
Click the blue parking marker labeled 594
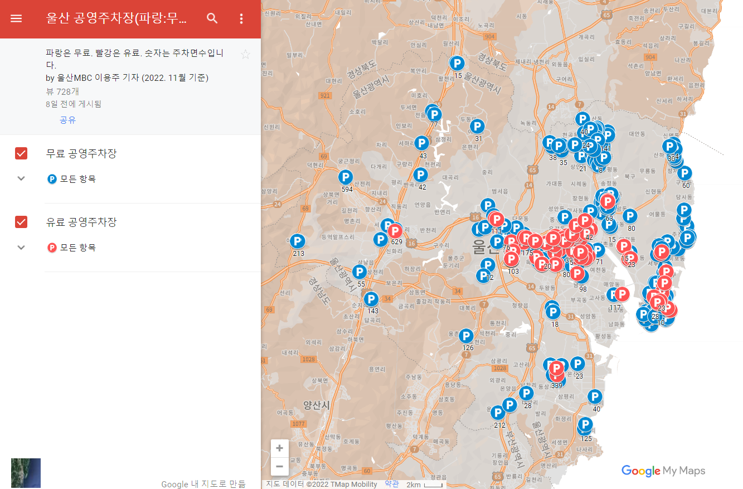click(x=346, y=177)
